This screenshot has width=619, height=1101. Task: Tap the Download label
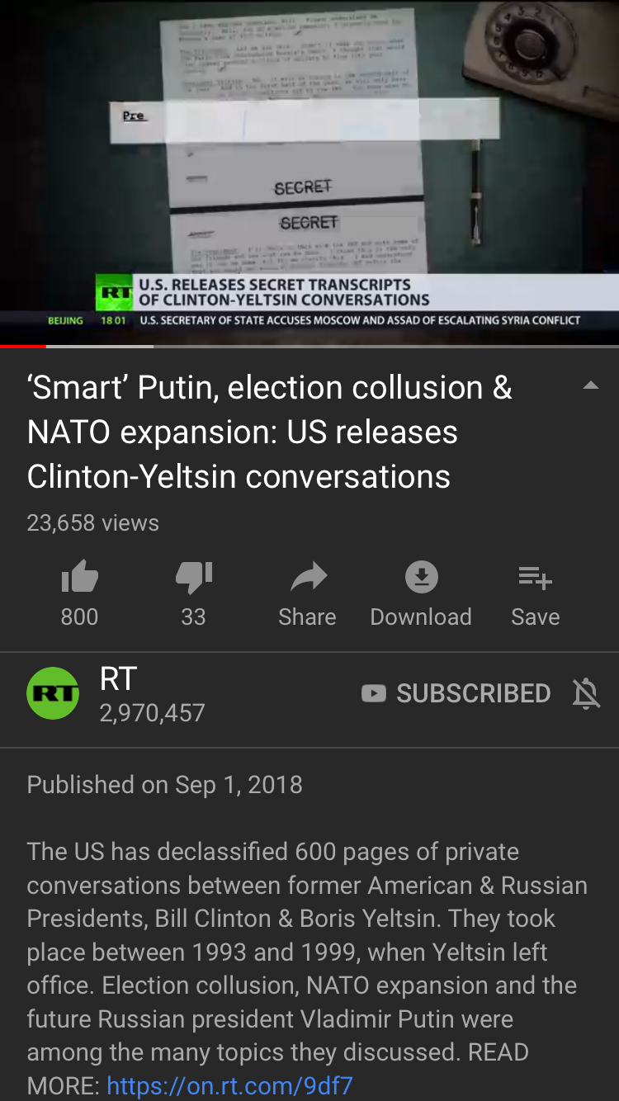click(x=421, y=617)
